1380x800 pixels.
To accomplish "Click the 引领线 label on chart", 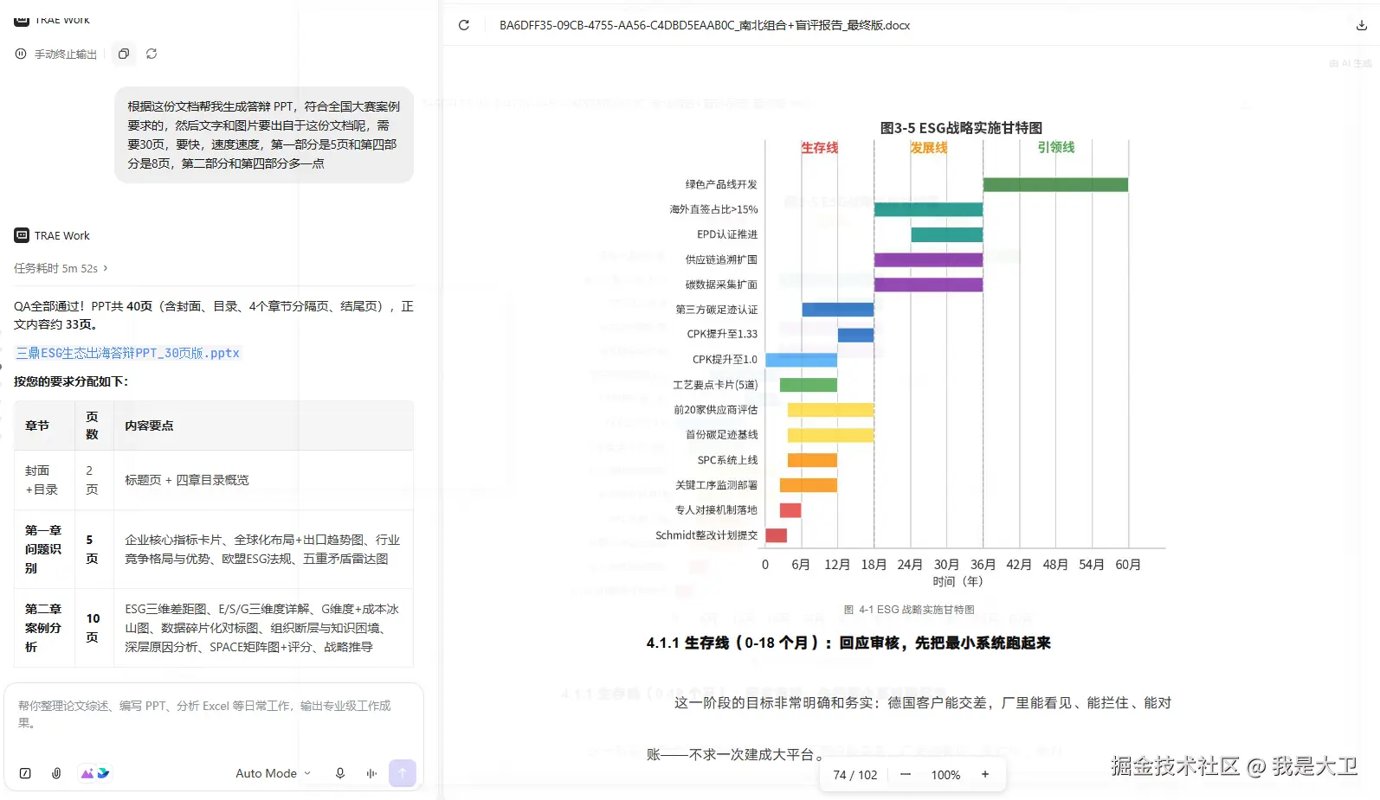I will click(1056, 147).
